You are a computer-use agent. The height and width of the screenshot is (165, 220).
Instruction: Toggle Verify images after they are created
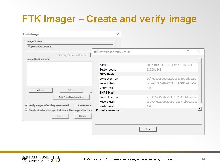pos(26,105)
